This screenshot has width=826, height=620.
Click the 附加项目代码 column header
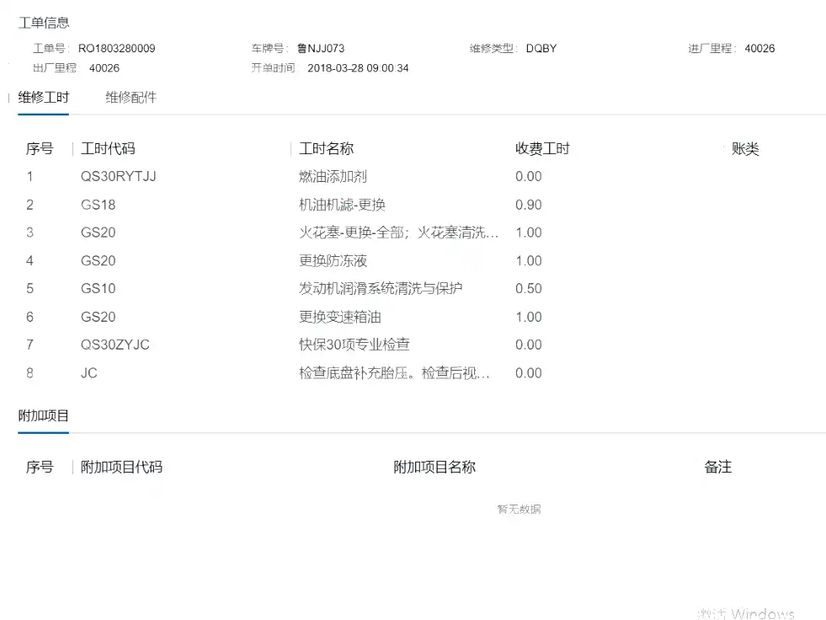tap(122, 468)
